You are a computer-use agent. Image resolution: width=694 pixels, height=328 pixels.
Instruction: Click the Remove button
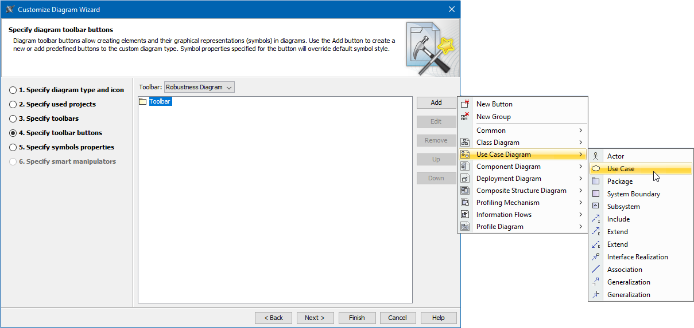click(436, 140)
